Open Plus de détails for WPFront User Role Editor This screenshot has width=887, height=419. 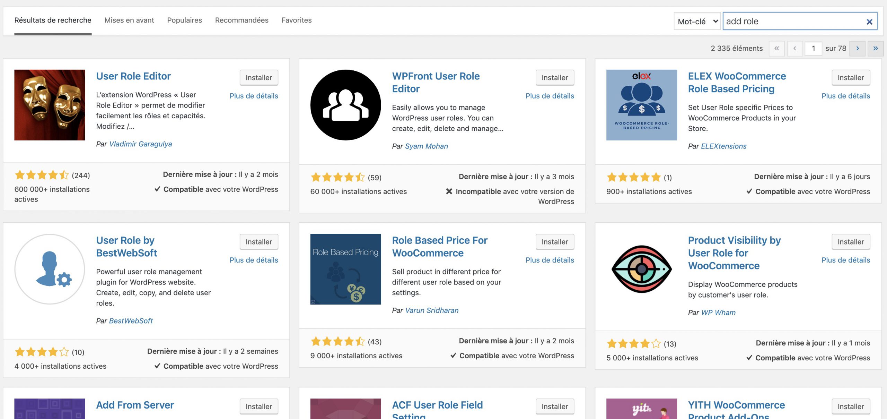(550, 96)
